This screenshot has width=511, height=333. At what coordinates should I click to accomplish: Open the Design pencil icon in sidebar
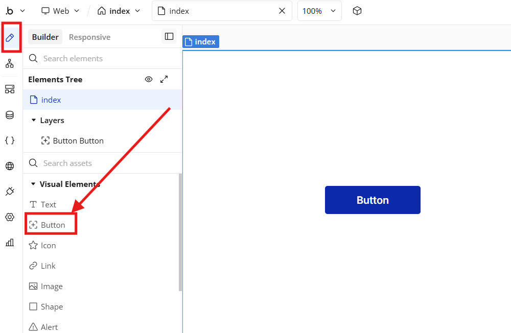click(x=10, y=38)
